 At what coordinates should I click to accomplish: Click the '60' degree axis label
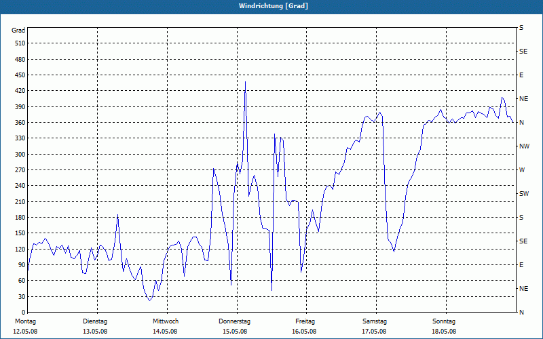[22, 281]
